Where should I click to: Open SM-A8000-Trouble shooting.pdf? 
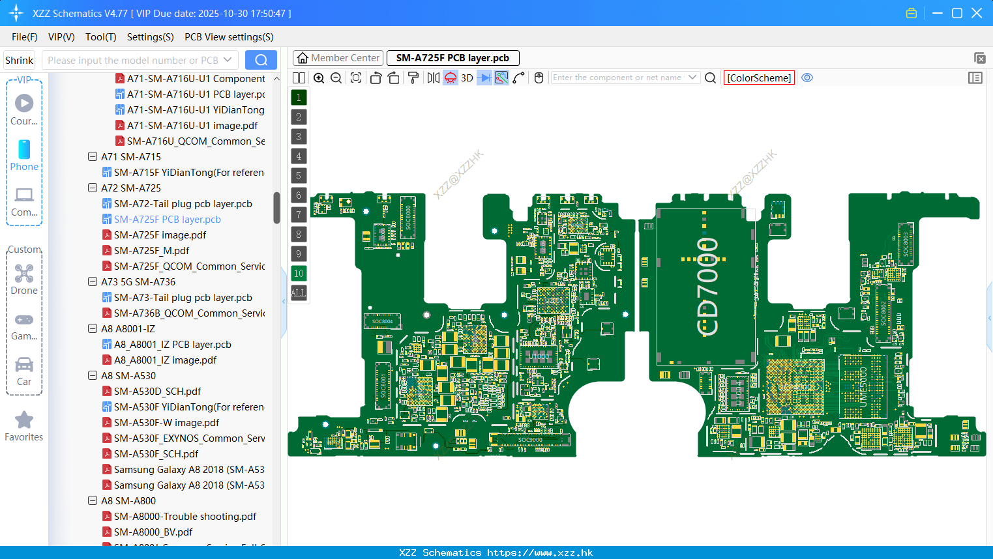(185, 516)
